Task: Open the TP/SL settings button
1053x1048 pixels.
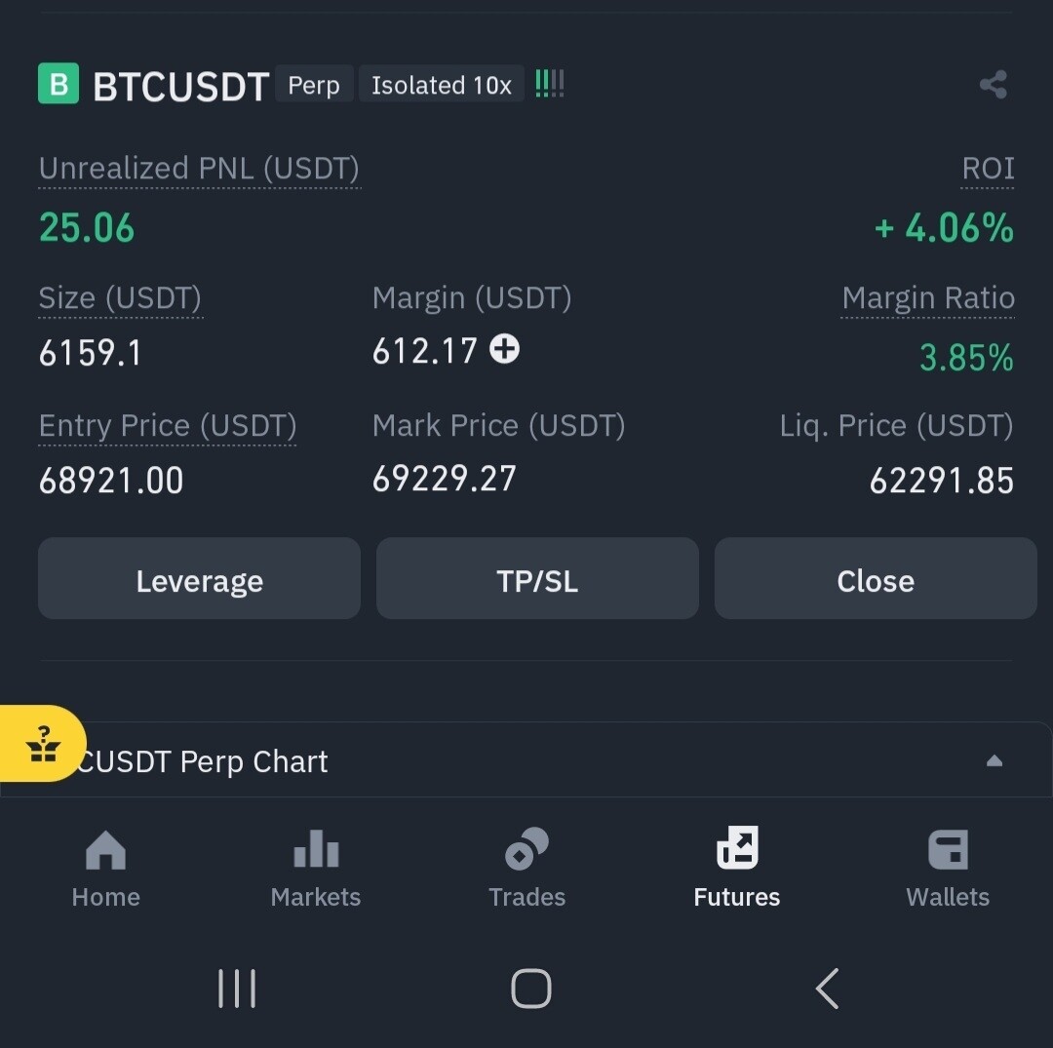Action: [x=537, y=579]
